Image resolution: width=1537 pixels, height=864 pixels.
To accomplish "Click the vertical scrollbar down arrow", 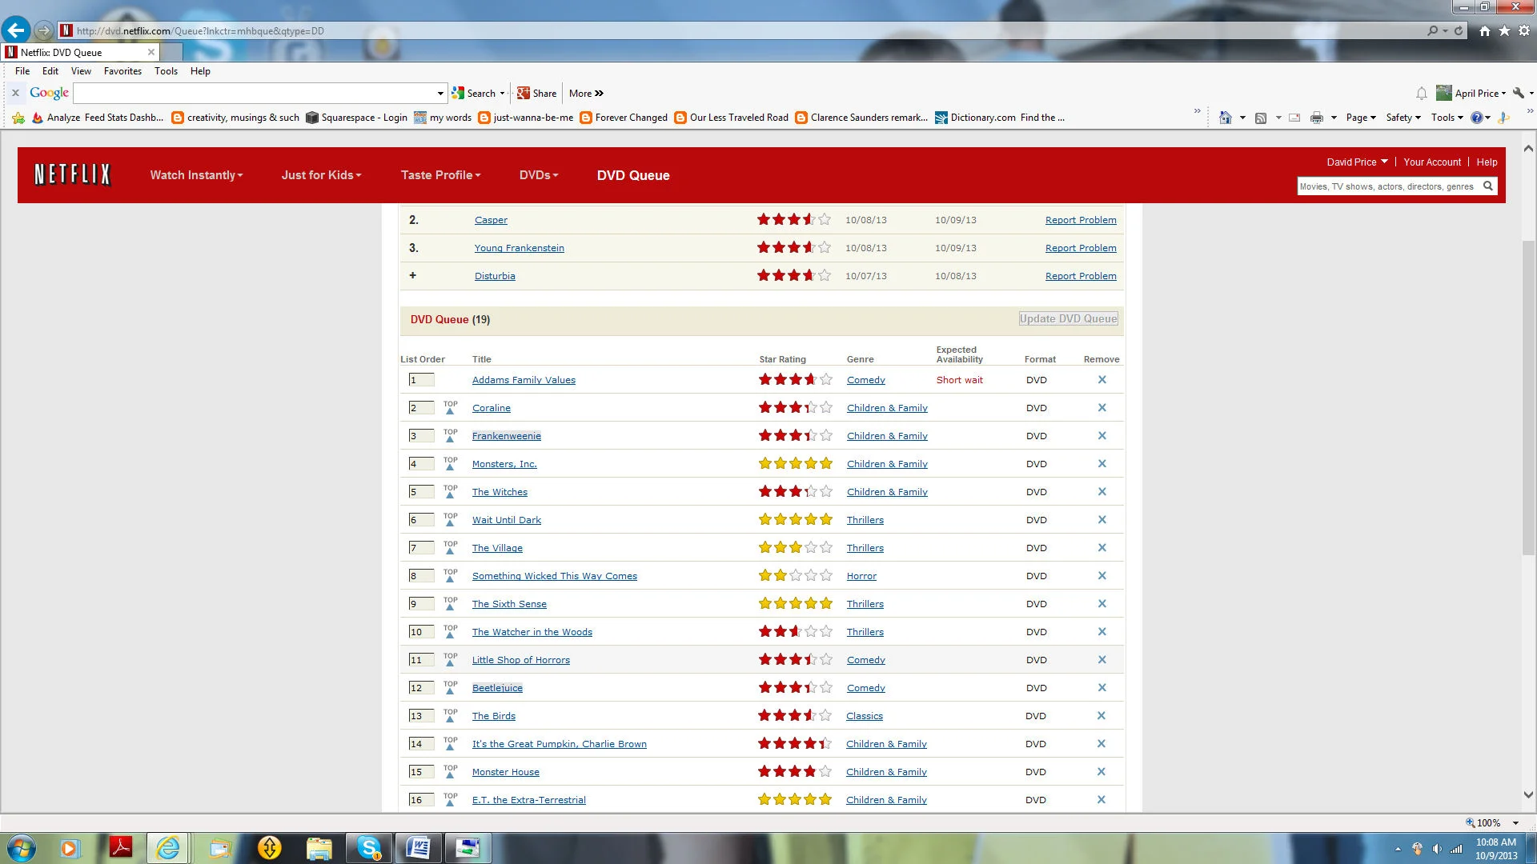I will 1528,795.
